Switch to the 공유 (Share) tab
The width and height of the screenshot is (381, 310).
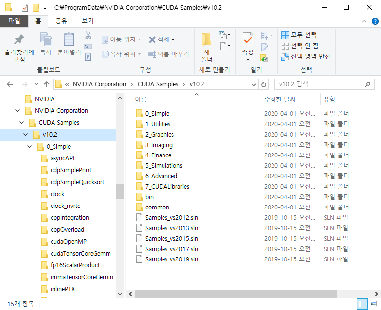pyautogui.click(x=61, y=21)
